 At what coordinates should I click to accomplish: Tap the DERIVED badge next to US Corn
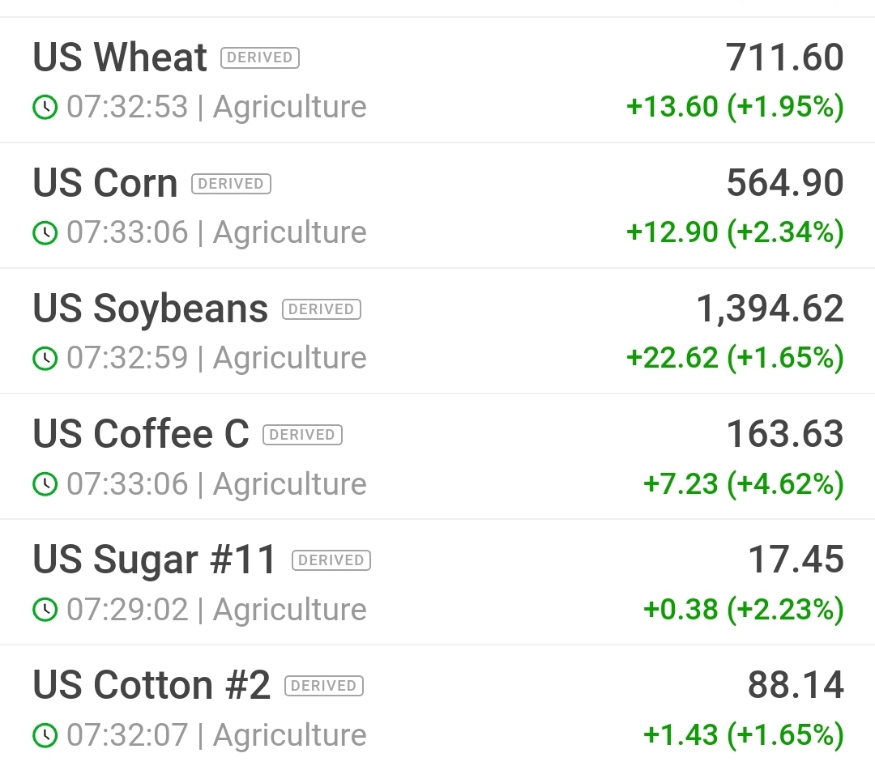231,184
